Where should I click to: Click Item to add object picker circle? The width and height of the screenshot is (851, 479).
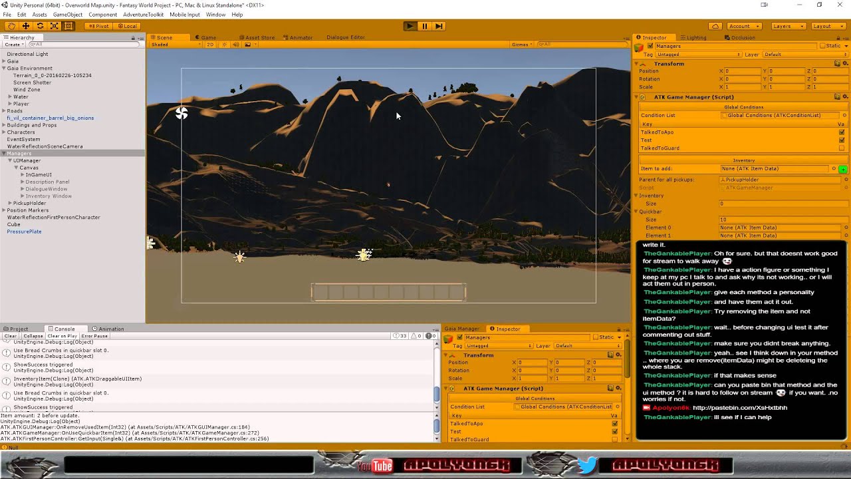(834, 168)
